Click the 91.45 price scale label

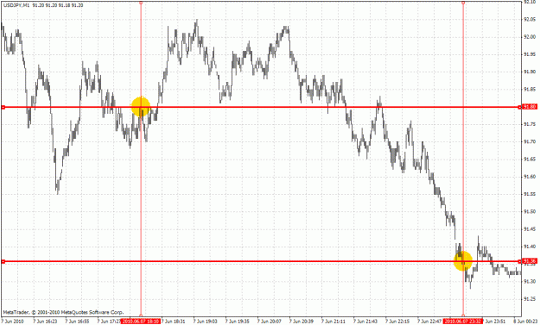[530, 228]
